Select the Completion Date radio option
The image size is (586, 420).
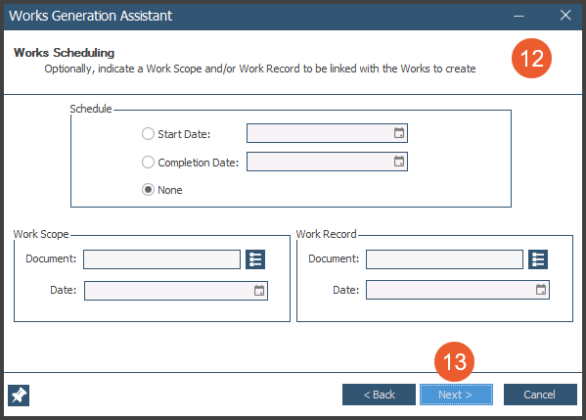point(148,162)
